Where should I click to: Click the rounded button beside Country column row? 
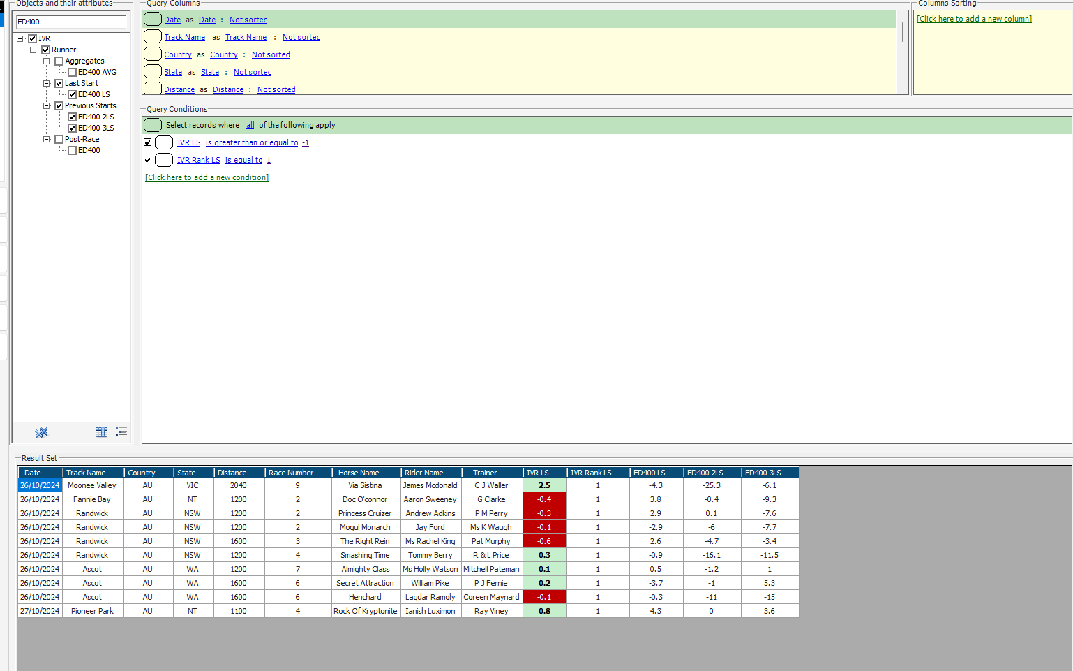(153, 54)
